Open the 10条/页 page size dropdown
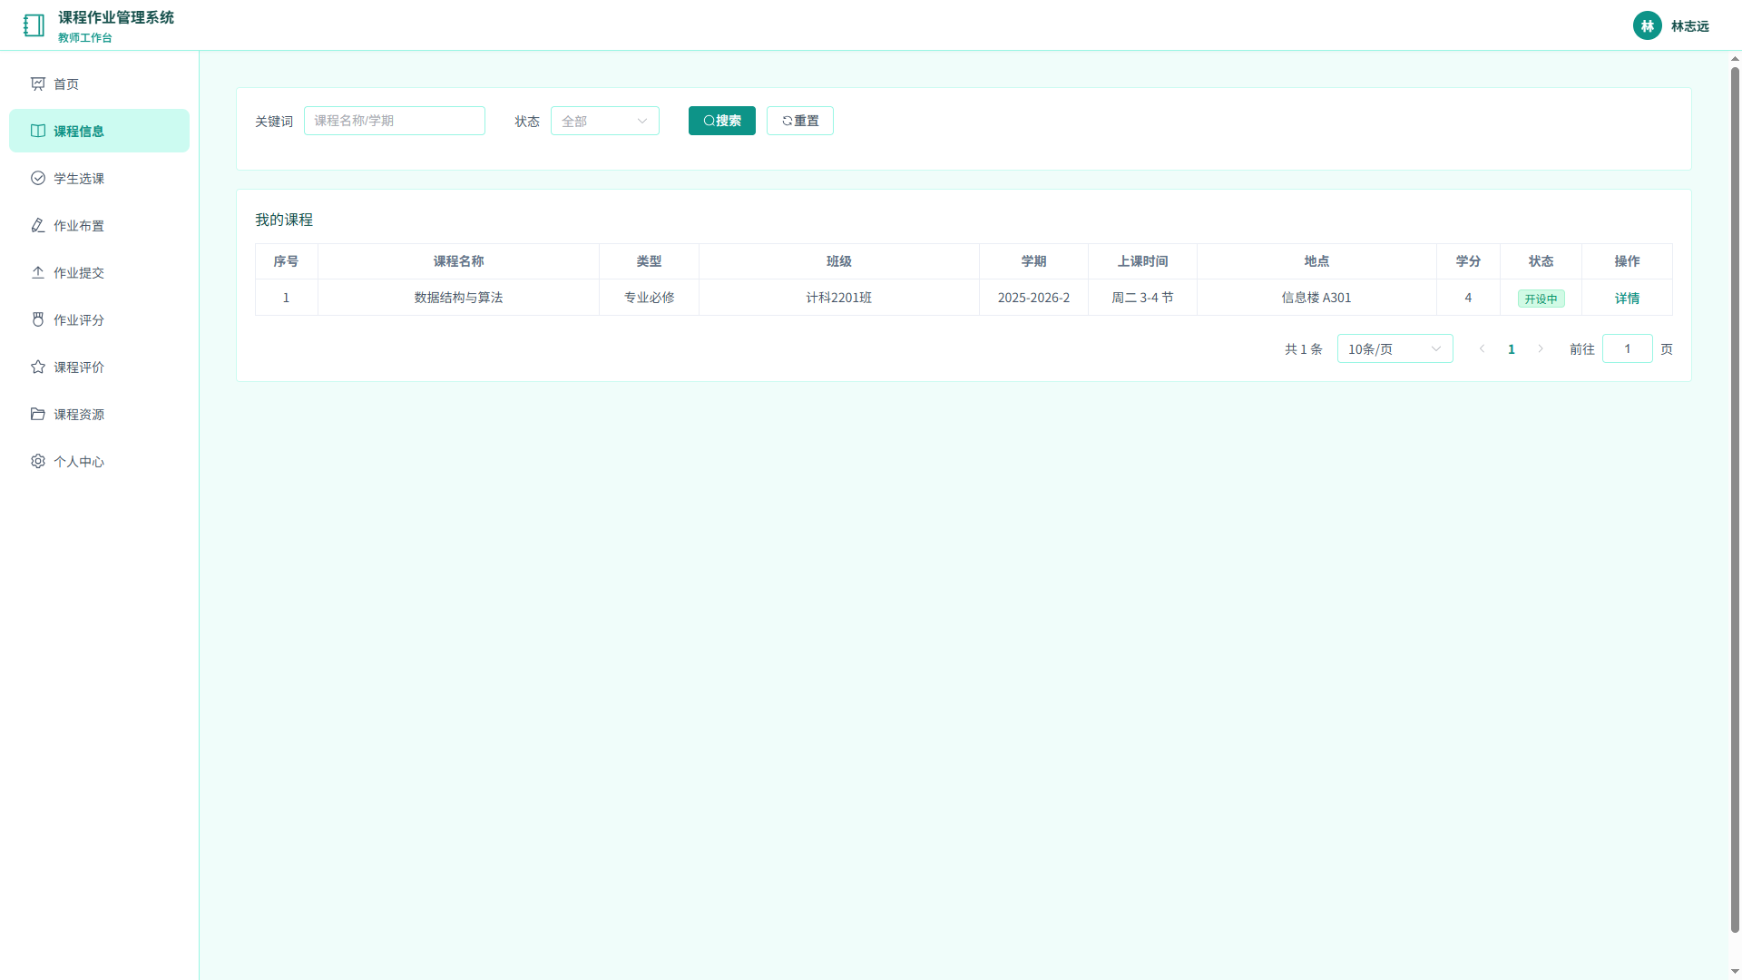The height and width of the screenshot is (980, 1742). (1395, 348)
